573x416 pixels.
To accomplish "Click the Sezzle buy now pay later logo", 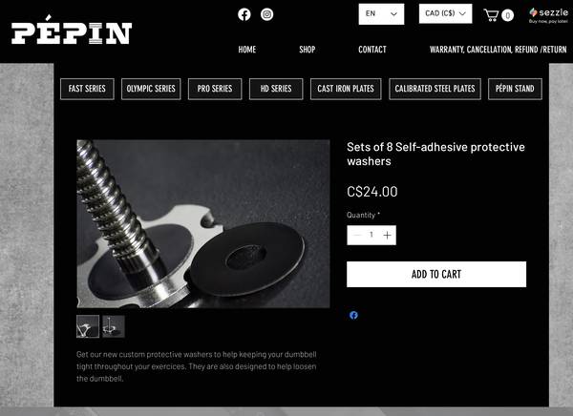I will 548,15.
